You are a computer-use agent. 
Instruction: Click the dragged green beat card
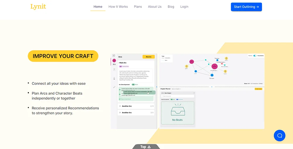click(x=139, y=92)
